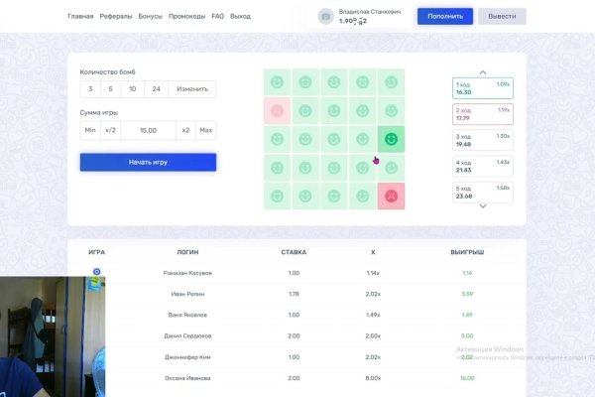Open the Рефералы menu item
595x397 pixels.
(116, 17)
